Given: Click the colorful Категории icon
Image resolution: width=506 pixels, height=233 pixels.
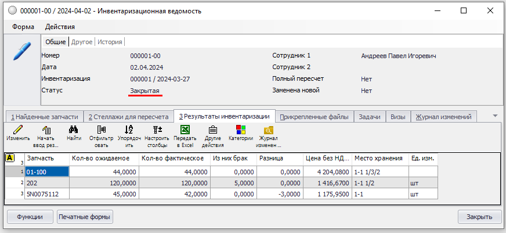Looking at the screenshot, I should coord(240,130).
